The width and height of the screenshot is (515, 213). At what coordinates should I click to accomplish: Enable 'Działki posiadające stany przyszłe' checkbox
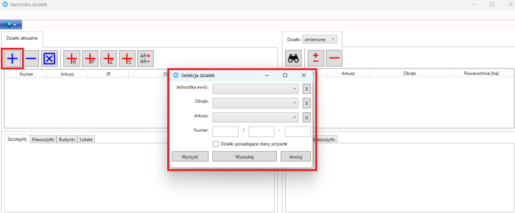click(216, 144)
